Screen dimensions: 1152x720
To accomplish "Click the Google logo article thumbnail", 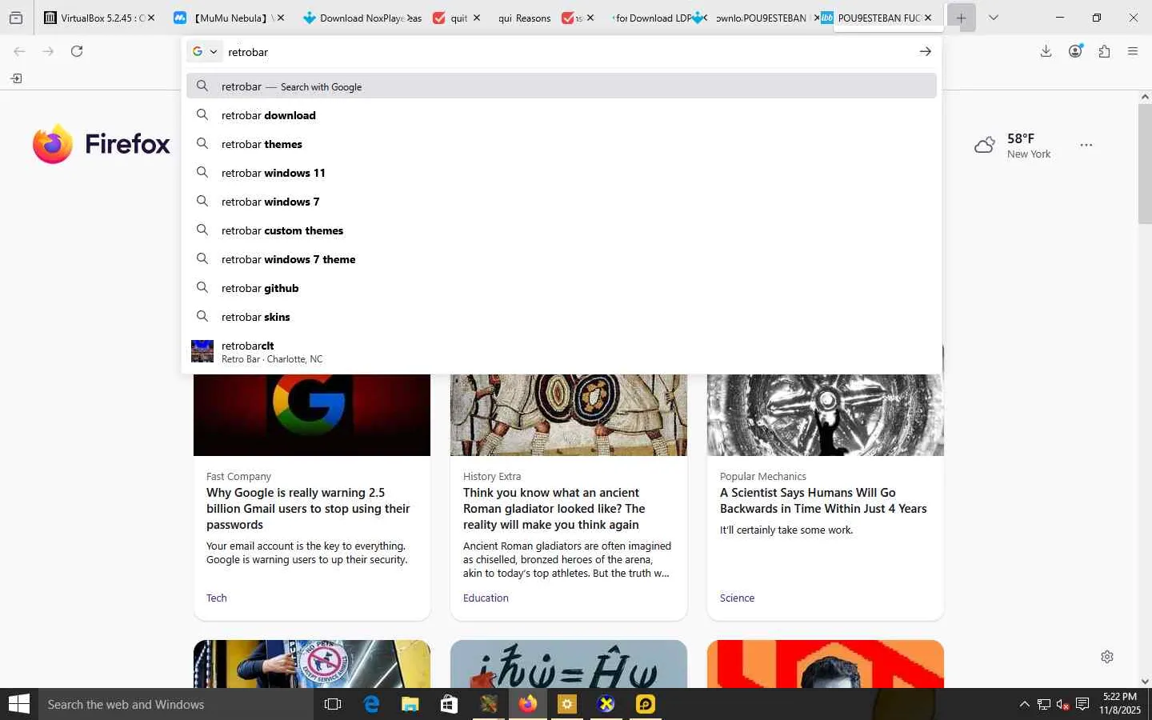I will (312, 415).
